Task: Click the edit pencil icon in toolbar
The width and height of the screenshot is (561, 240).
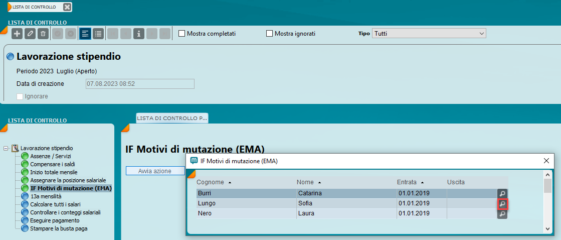Action: click(30, 34)
